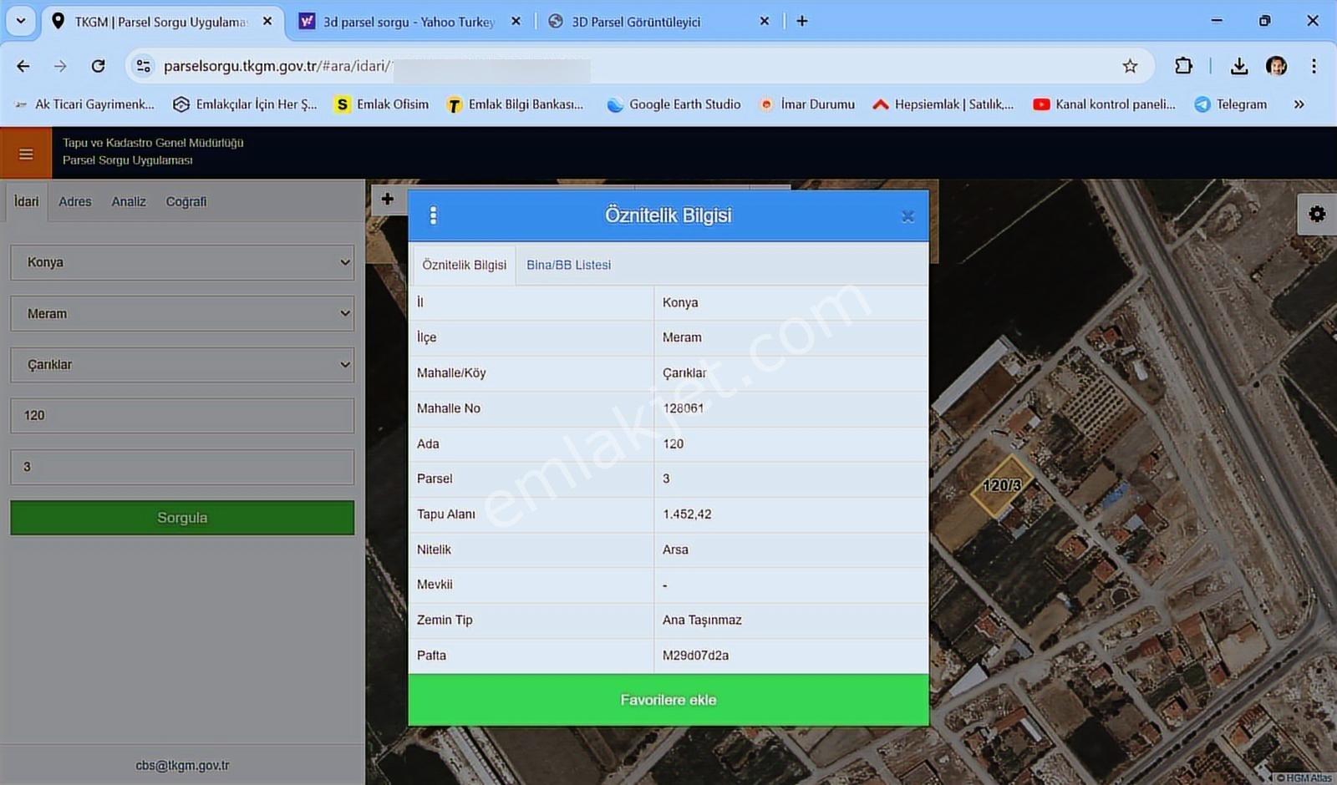The image size is (1337, 785).
Task: Click the Mahalle No value 128061
Action: [683, 408]
